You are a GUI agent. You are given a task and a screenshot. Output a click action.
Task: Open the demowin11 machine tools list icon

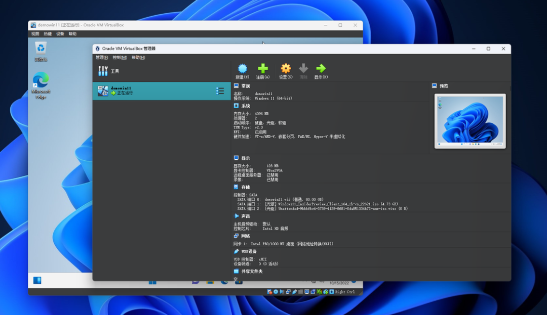[220, 91]
